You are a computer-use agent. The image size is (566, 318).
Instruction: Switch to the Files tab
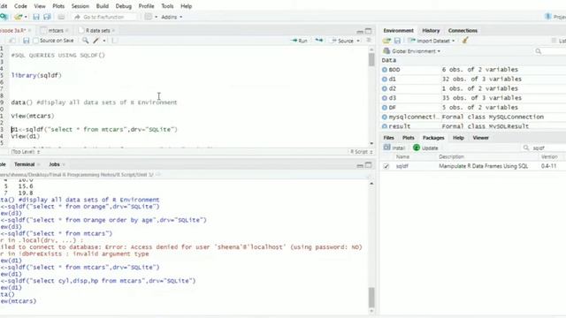point(388,138)
